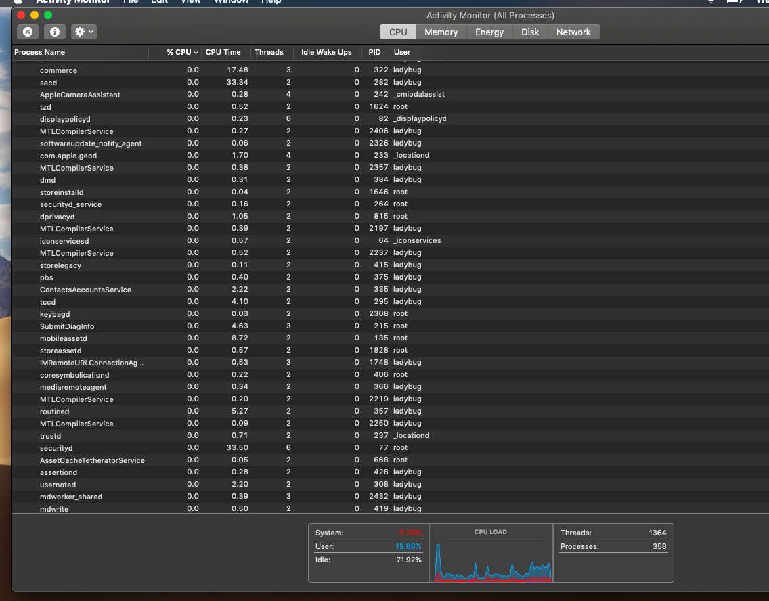Image resolution: width=769 pixels, height=601 pixels.
Task: Select the routined process
Action: (x=391, y=411)
